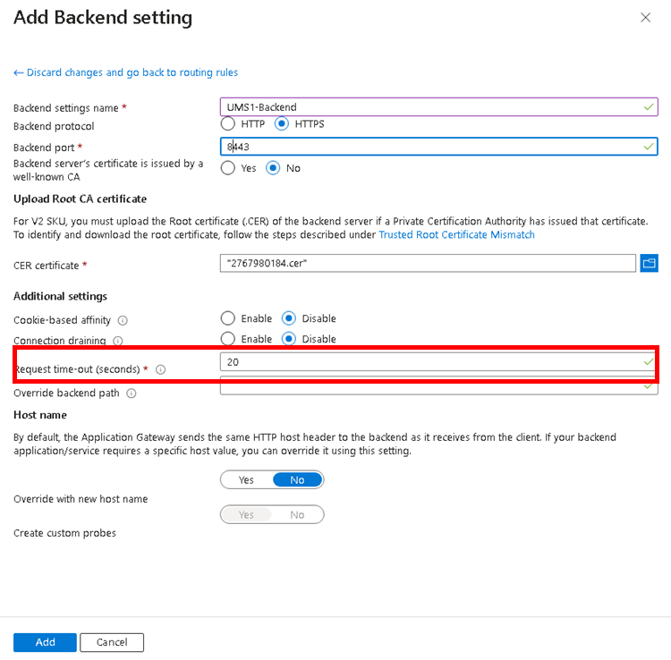Set Override with new host name to No
671x660 pixels.
tap(297, 480)
